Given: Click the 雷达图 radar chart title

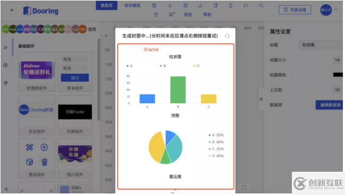Looking at the screenshot, I should click(175, 177).
